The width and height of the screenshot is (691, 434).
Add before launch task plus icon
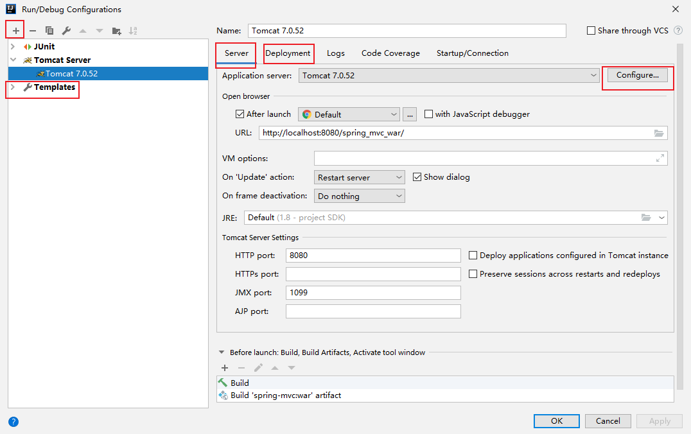(x=225, y=368)
